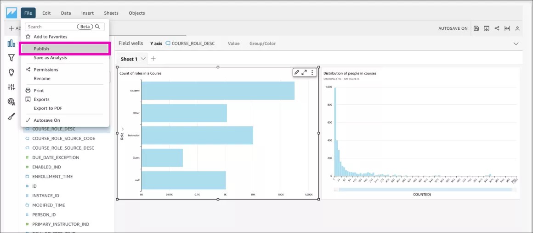Click the COUNT(ID) x-axis range scrollbar
Image resolution: width=533 pixels, height=233 pixels.
coord(422,189)
